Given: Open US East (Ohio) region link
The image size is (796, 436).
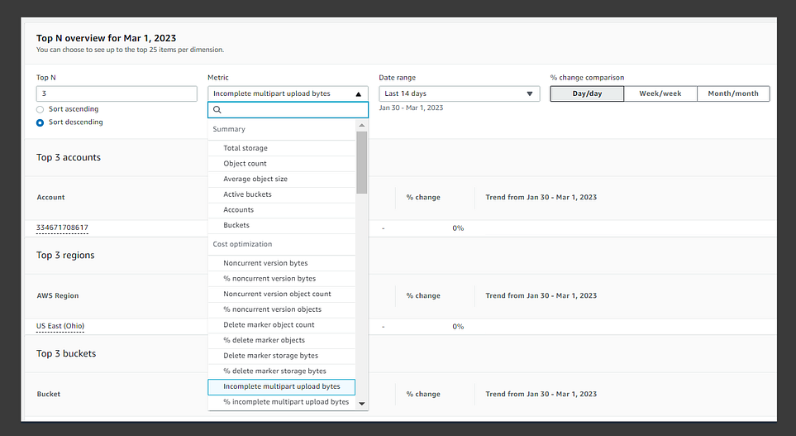Looking at the screenshot, I should pos(60,326).
